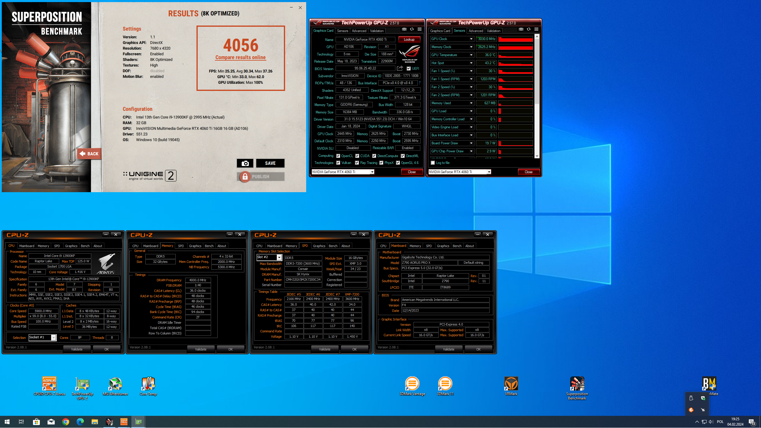Open About tab in CPU-Z SPD window
Image resolution: width=761 pixels, height=428 pixels.
[345, 246]
